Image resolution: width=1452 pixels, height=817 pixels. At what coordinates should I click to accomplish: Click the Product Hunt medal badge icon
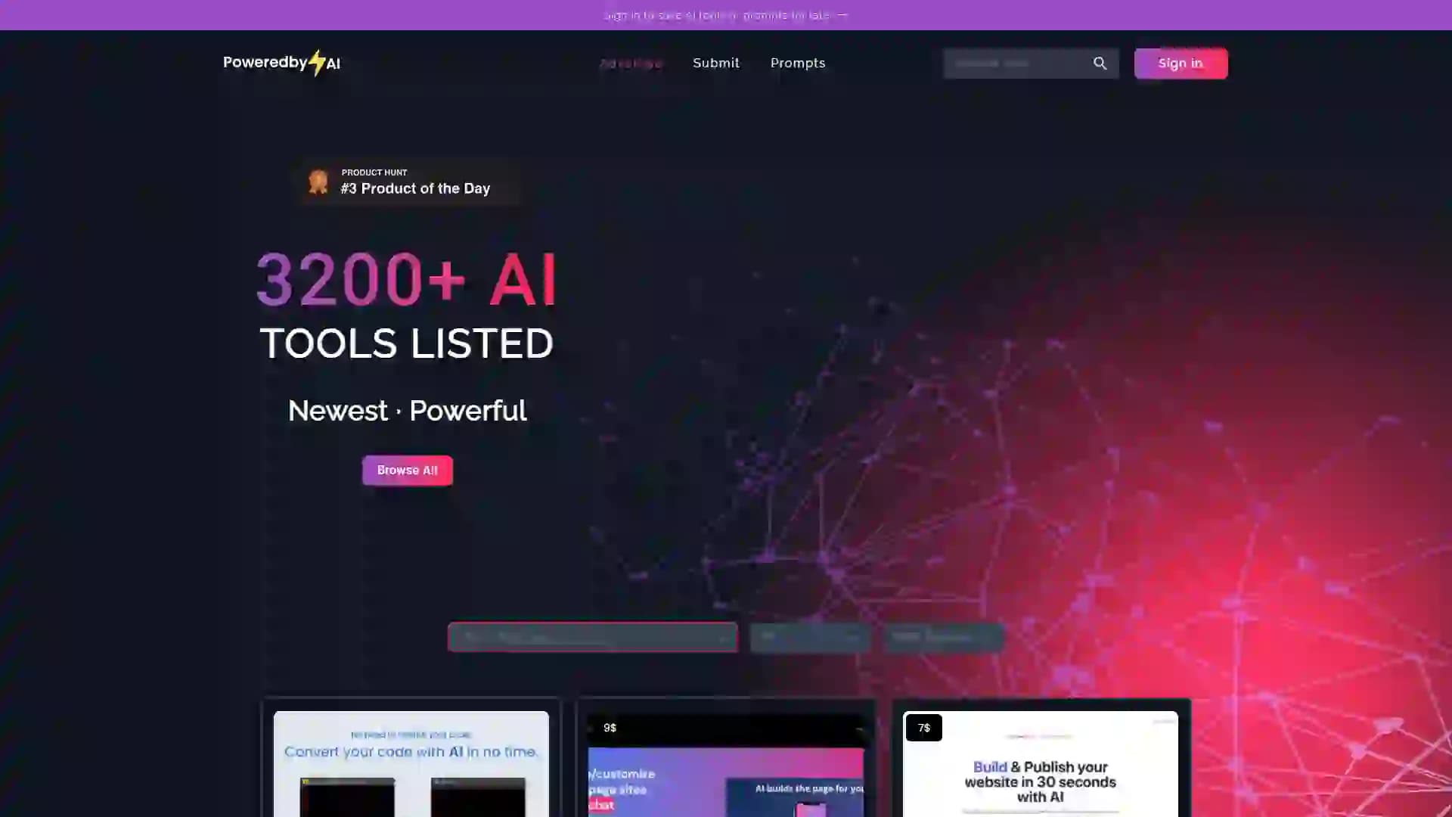[318, 182]
